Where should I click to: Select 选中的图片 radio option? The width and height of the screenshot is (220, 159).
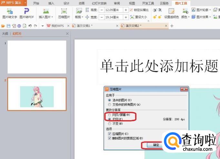[x=109, y=100]
